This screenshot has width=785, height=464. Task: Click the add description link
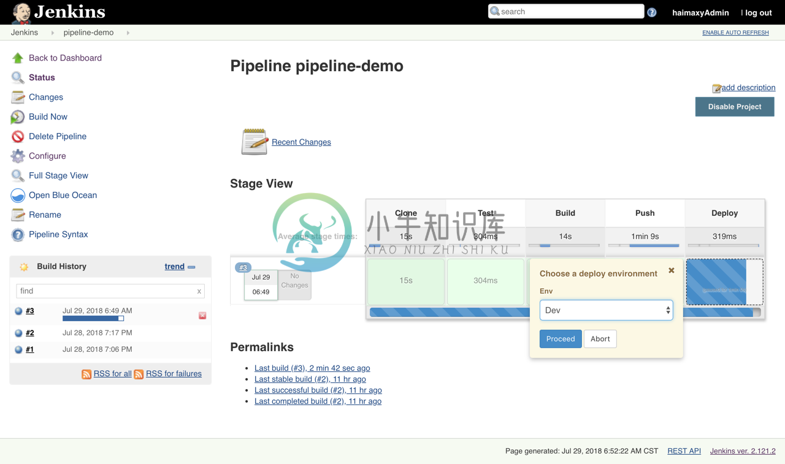point(748,88)
